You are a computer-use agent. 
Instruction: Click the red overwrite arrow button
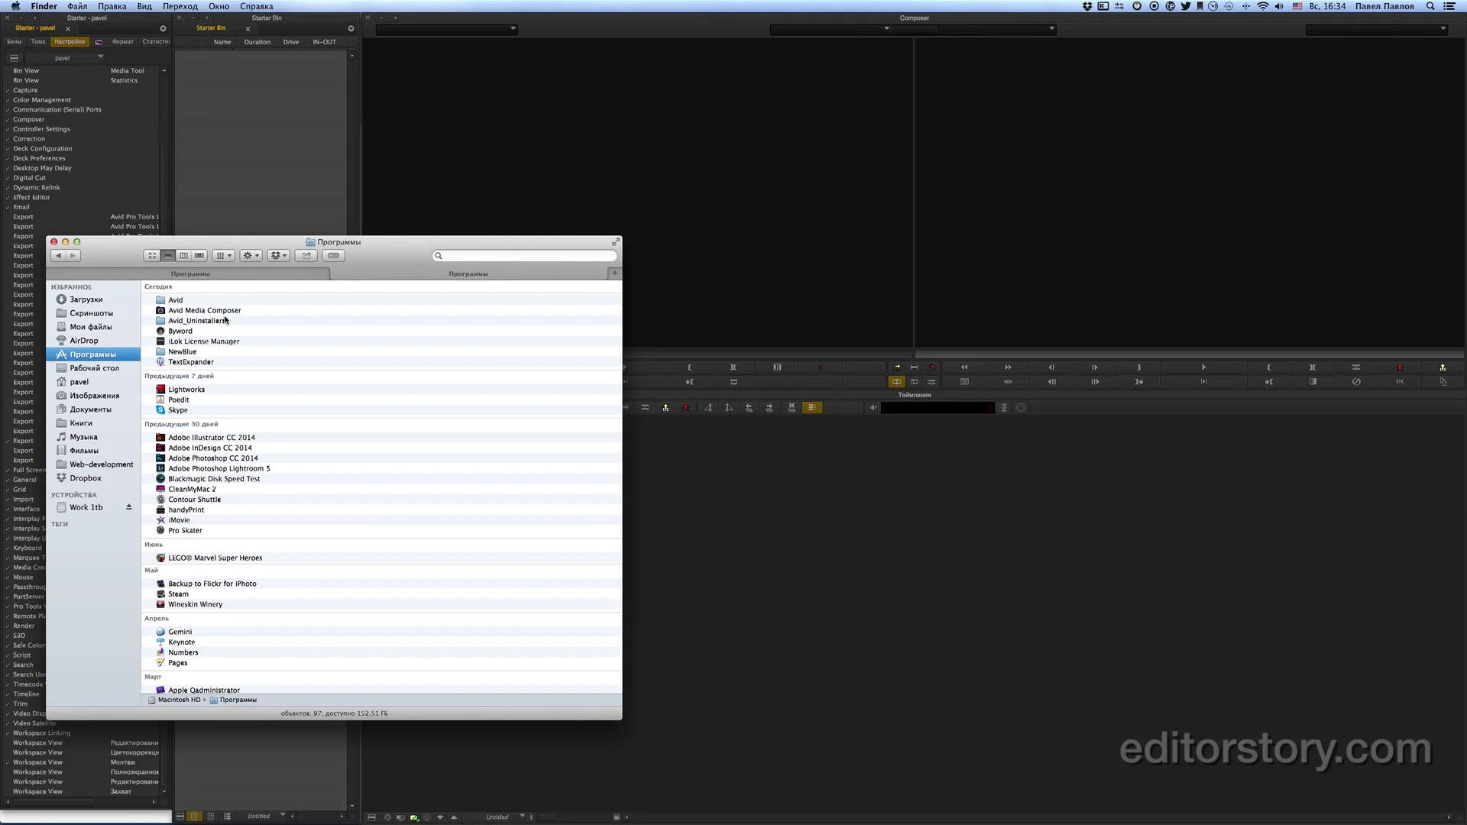(931, 367)
